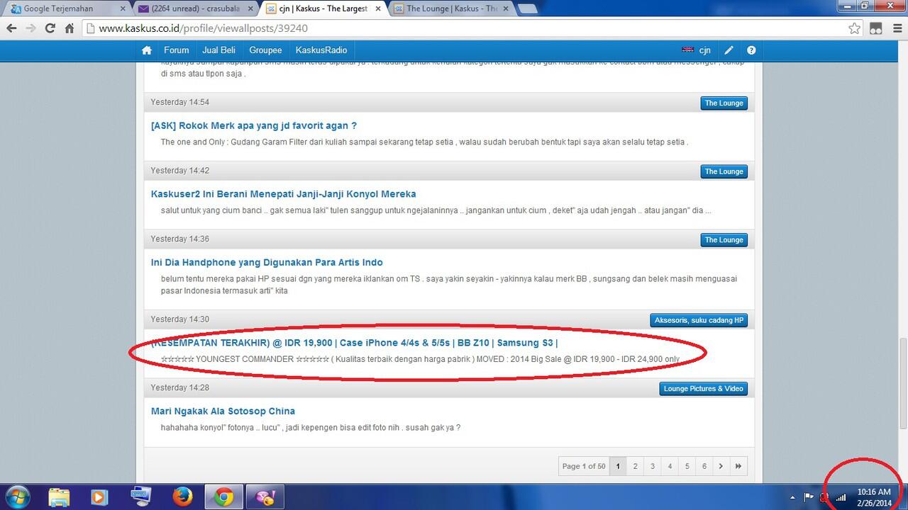The height and width of the screenshot is (510, 908).
Task: Close the cjn Kaskus tab
Action: tap(377, 9)
